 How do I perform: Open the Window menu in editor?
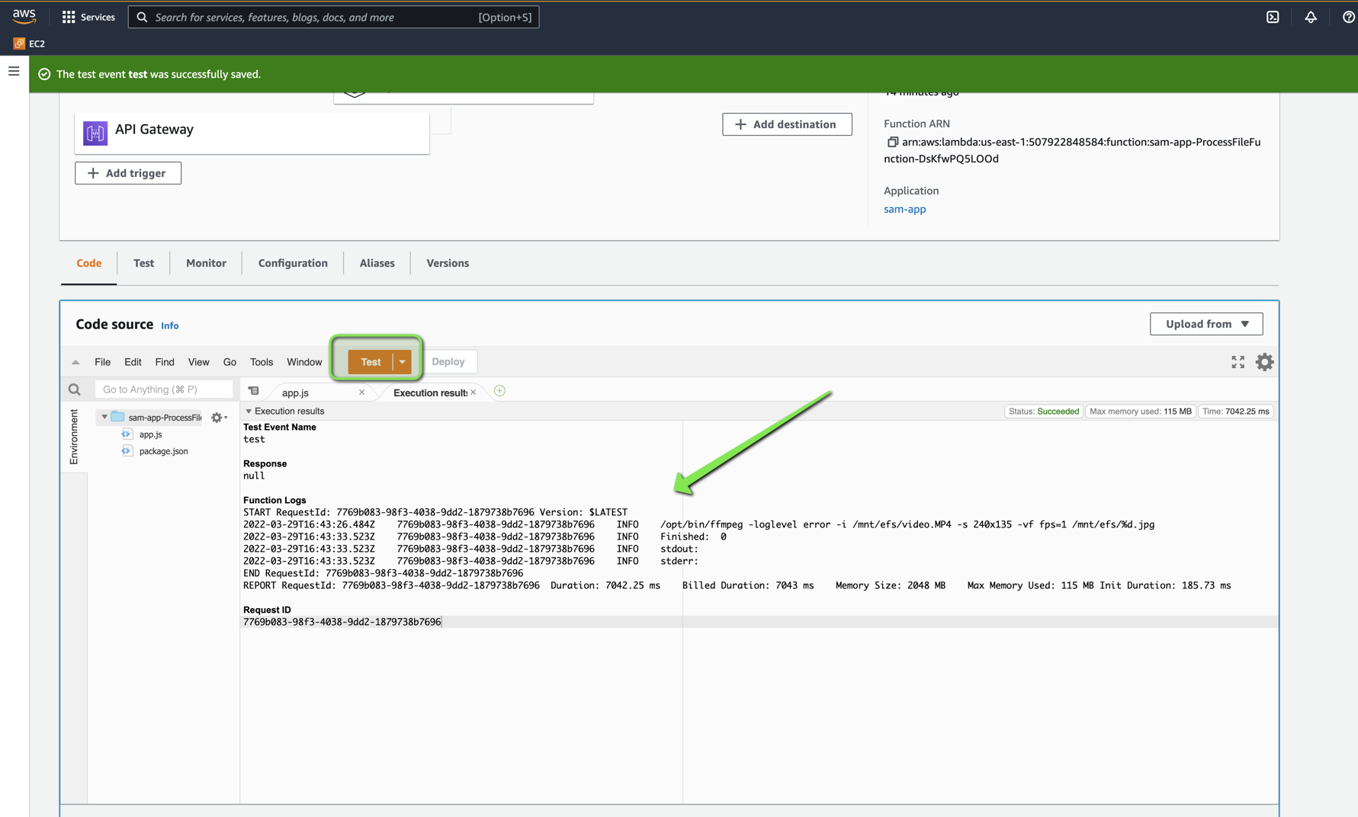pyautogui.click(x=304, y=362)
